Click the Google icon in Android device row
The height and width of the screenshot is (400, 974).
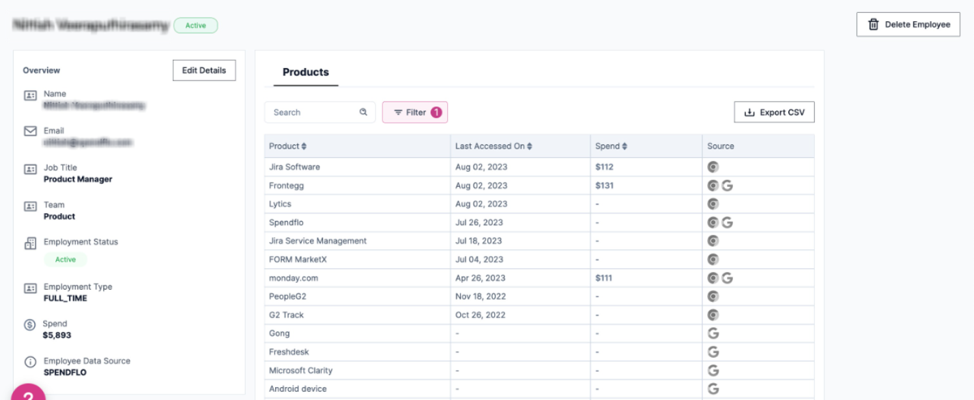(x=713, y=388)
